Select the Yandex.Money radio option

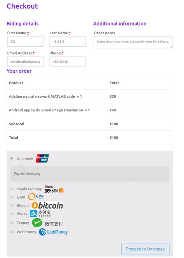[x=12, y=189]
